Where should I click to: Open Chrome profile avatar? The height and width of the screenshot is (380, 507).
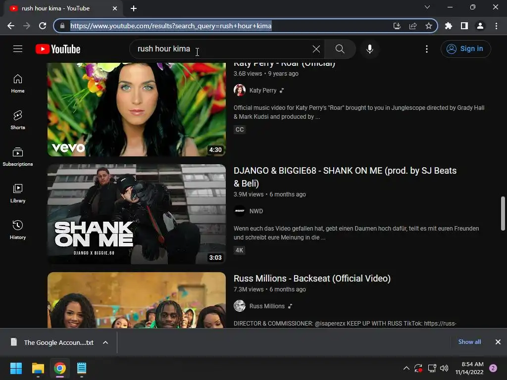[480, 26]
